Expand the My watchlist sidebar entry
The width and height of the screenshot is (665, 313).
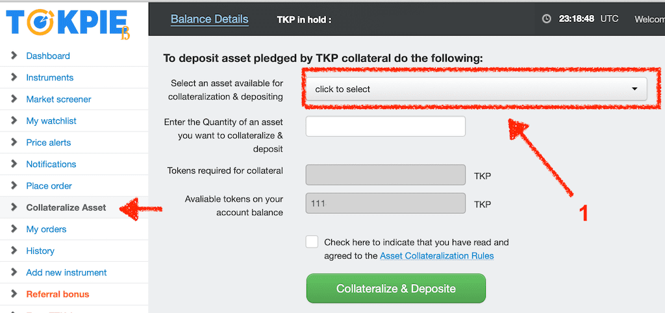pos(51,121)
